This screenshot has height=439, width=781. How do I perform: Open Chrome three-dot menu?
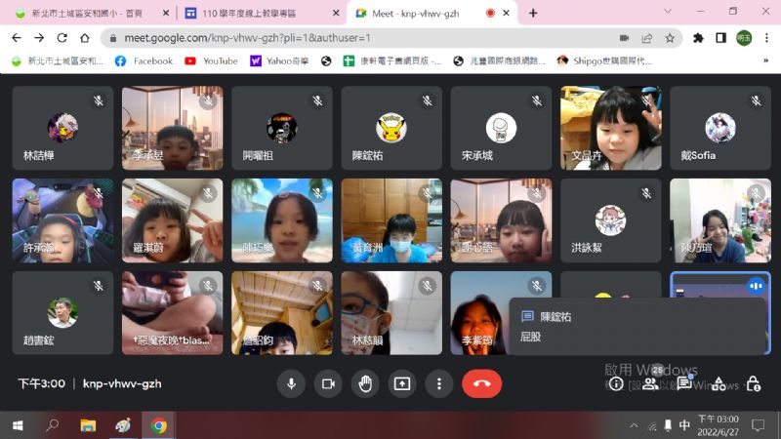tap(766, 38)
